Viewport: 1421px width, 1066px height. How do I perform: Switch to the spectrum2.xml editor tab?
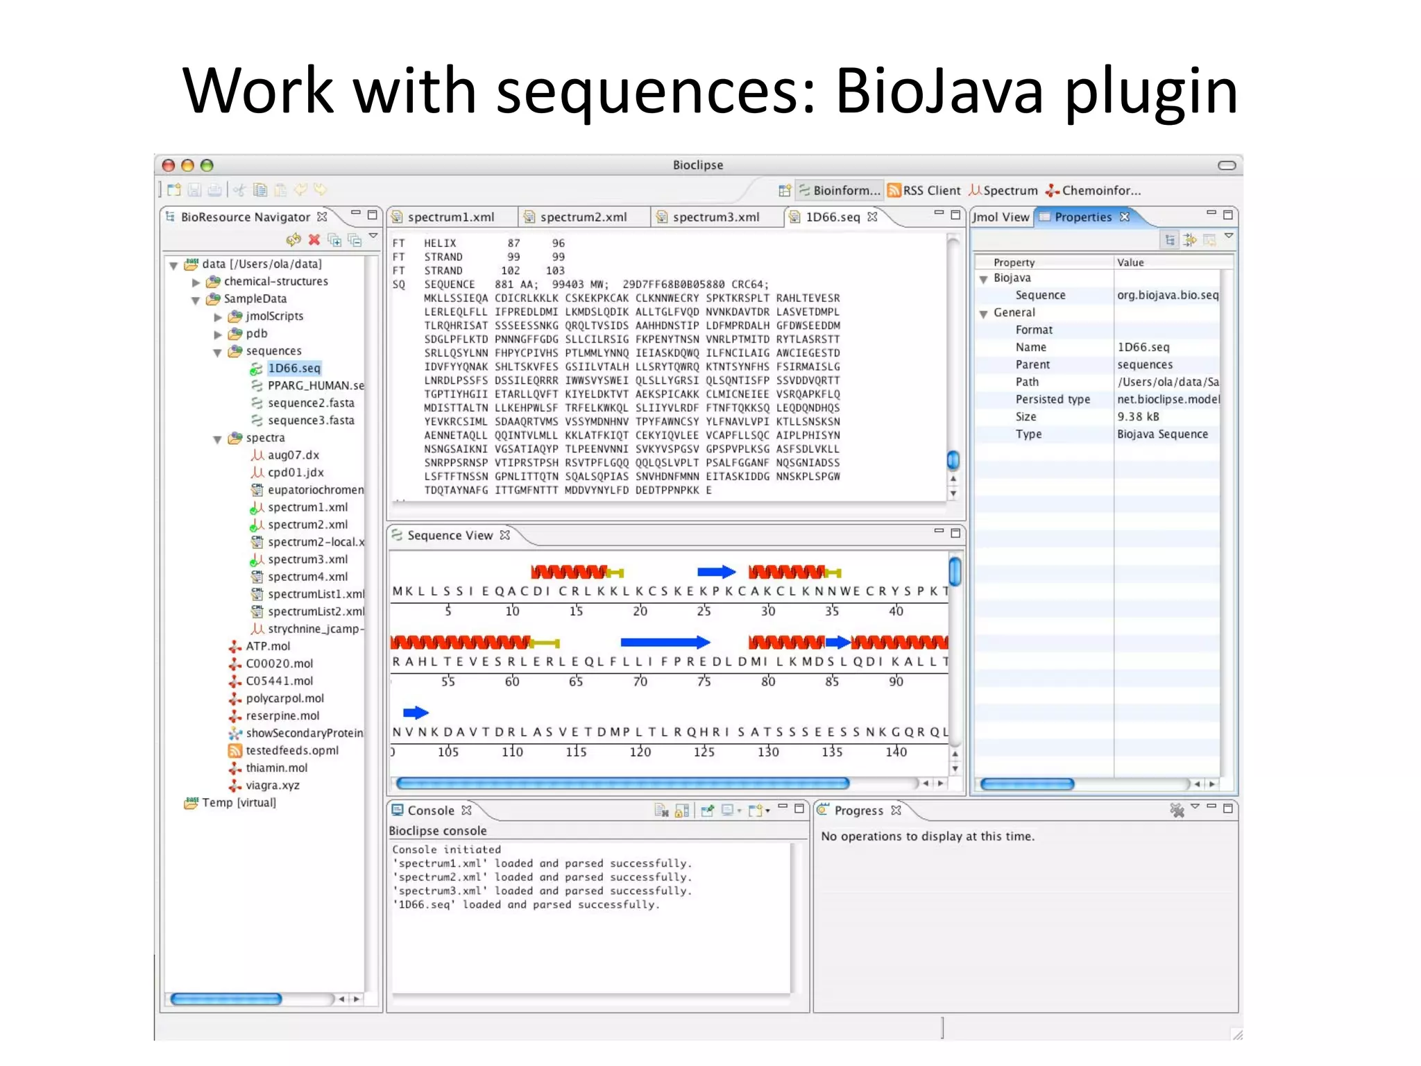pos(584,217)
